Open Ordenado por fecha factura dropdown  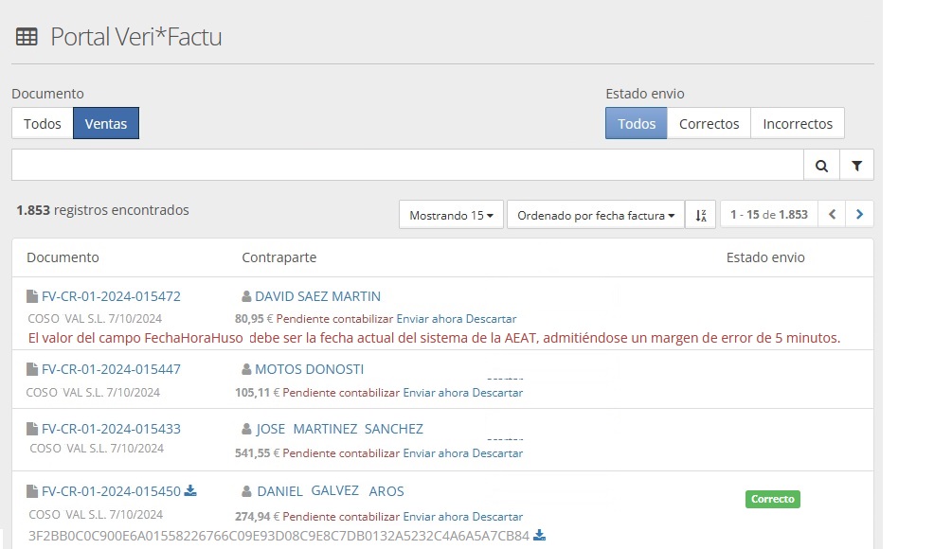click(596, 215)
